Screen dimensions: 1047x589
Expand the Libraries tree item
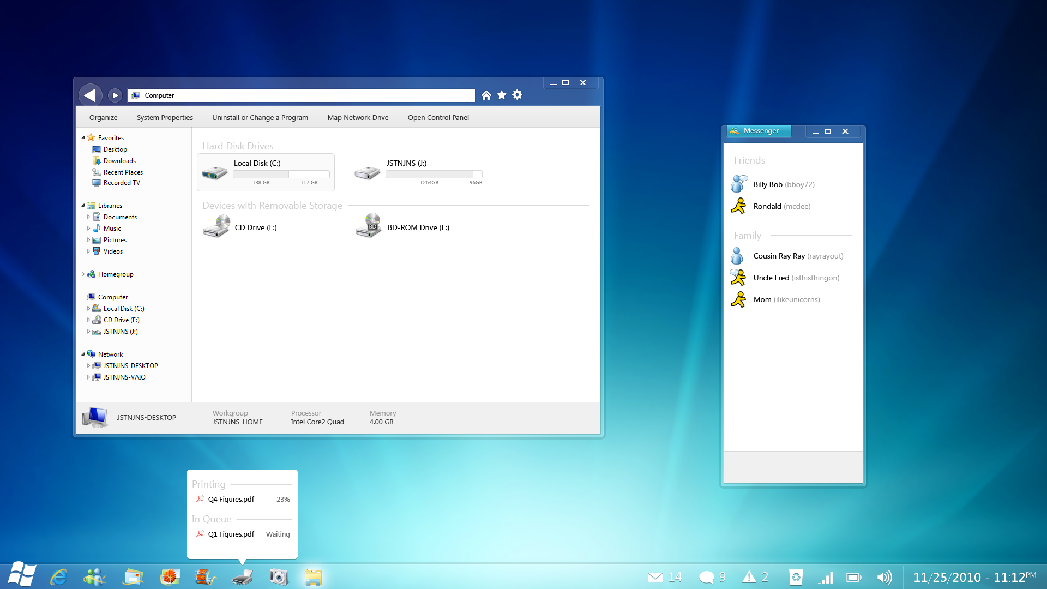[x=83, y=205]
